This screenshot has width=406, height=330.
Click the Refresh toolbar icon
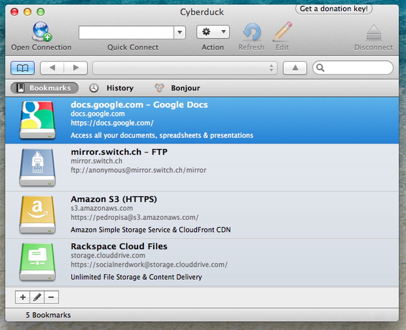pos(251,31)
